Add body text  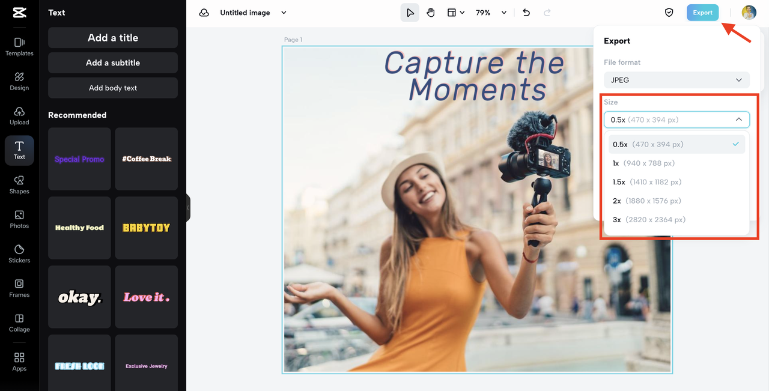(x=113, y=88)
